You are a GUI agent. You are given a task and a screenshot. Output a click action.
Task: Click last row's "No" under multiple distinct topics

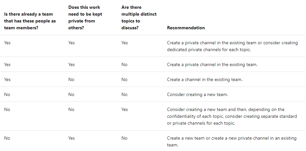(x=124, y=138)
